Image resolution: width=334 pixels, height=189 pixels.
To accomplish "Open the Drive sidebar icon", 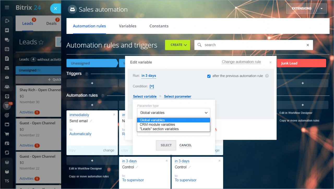I will 7,68.
